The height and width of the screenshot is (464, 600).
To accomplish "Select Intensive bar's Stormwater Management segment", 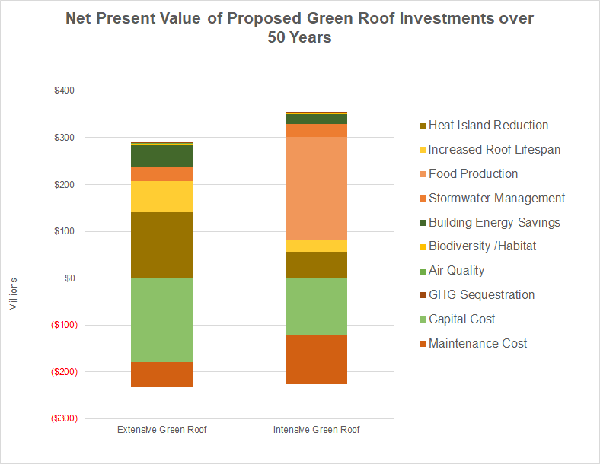I will pos(317,131).
